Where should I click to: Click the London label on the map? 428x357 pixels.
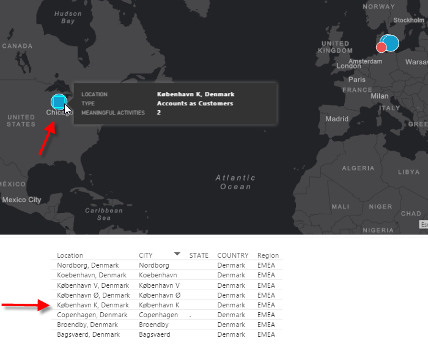click(349, 66)
